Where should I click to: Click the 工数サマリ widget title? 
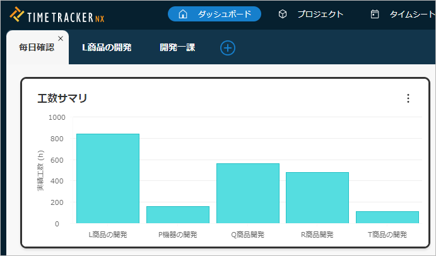coord(62,98)
